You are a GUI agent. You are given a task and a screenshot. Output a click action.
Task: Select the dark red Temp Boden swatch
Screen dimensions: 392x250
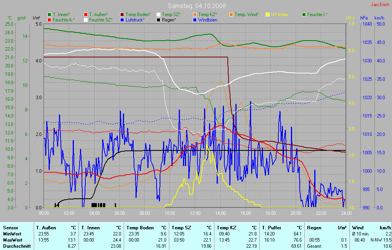[x=122, y=15]
